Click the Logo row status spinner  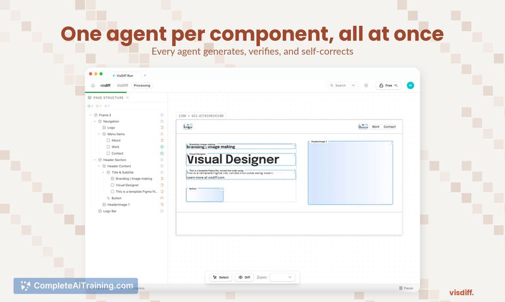tap(162, 128)
